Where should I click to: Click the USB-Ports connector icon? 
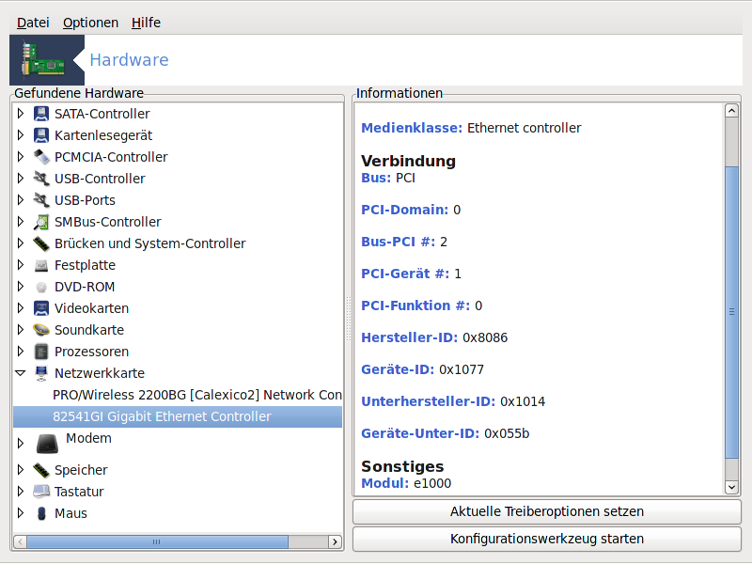(x=41, y=200)
